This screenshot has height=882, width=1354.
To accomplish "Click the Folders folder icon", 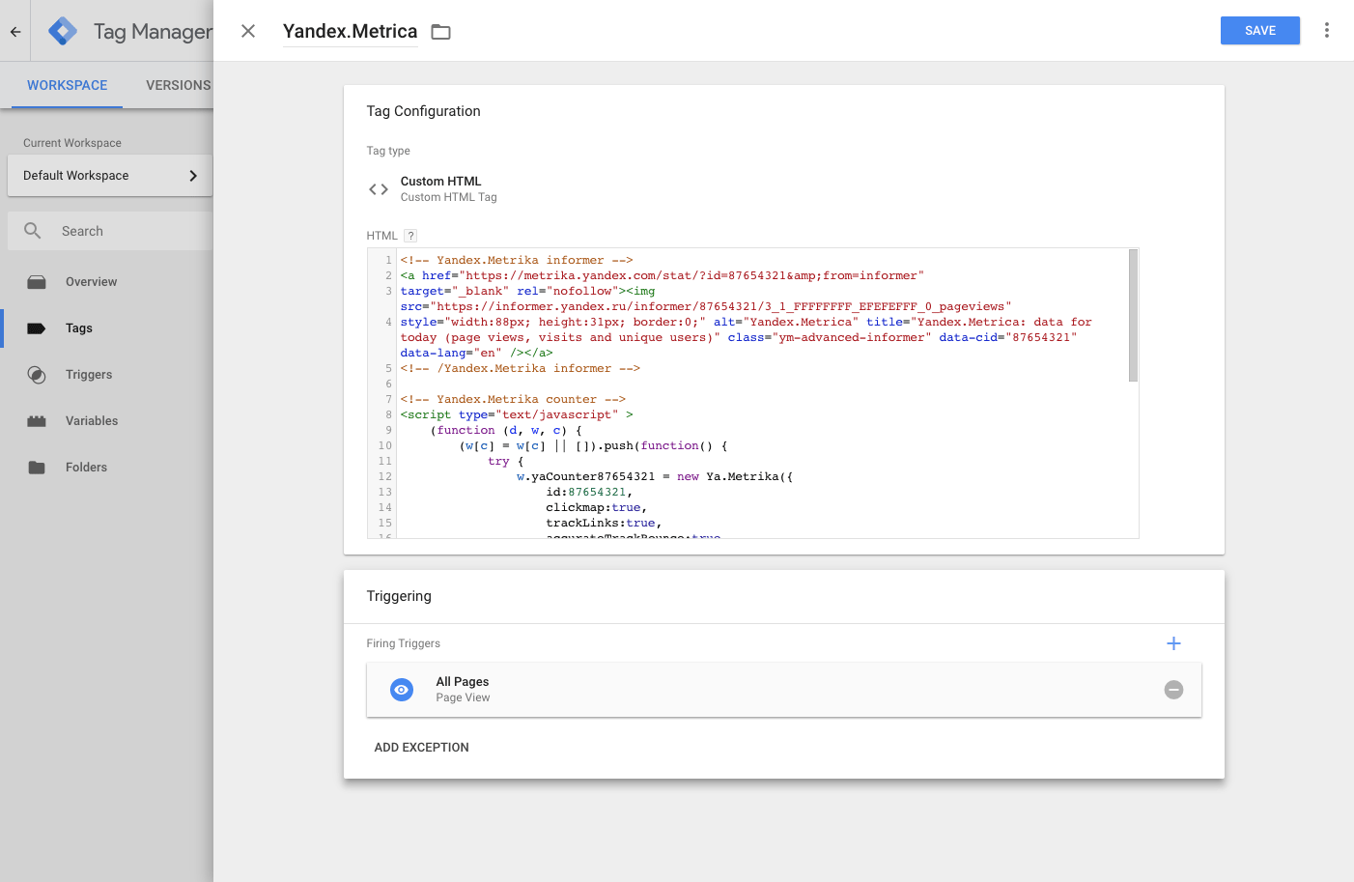I will (x=37, y=468).
